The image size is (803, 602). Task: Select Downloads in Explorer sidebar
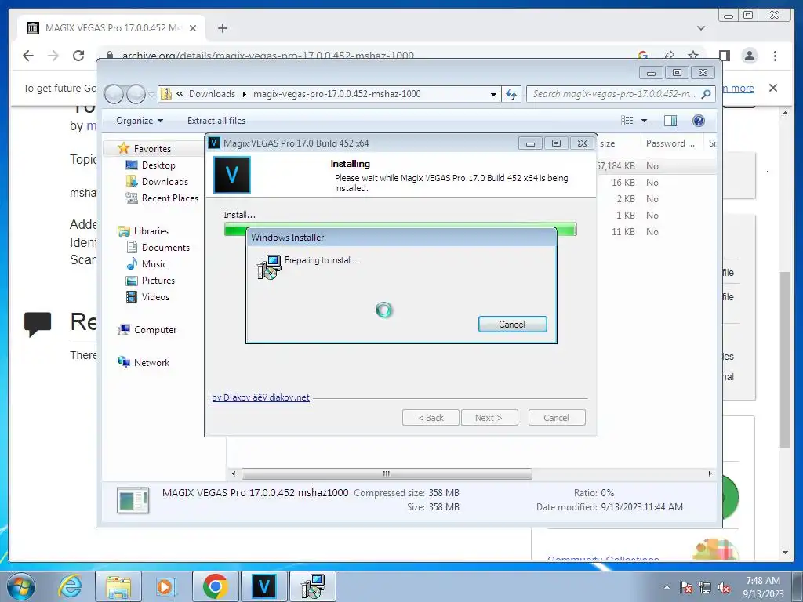[165, 182]
